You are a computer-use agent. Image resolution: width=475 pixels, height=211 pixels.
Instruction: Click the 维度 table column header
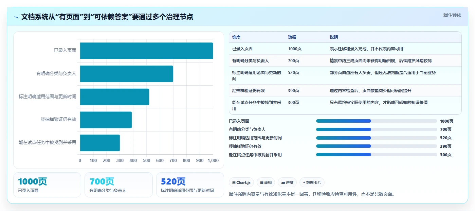coord(236,37)
